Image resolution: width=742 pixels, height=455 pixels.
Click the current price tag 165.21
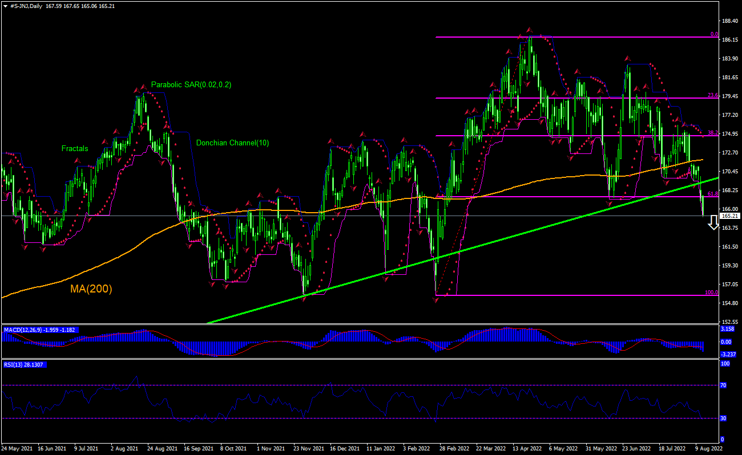pos(730,216)
